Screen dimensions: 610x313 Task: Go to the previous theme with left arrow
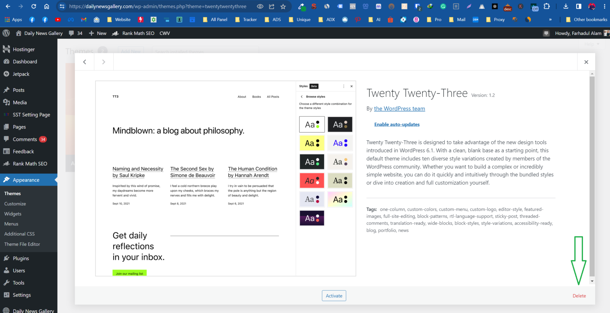click(x=85, y=62)
